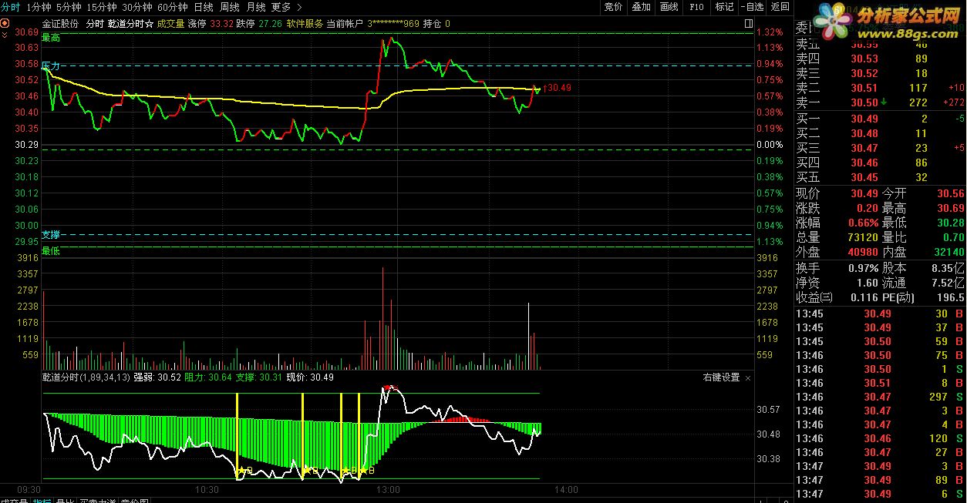Open 右键设置 in the indicator panel

pyautogui.click(x=721, y=377)
